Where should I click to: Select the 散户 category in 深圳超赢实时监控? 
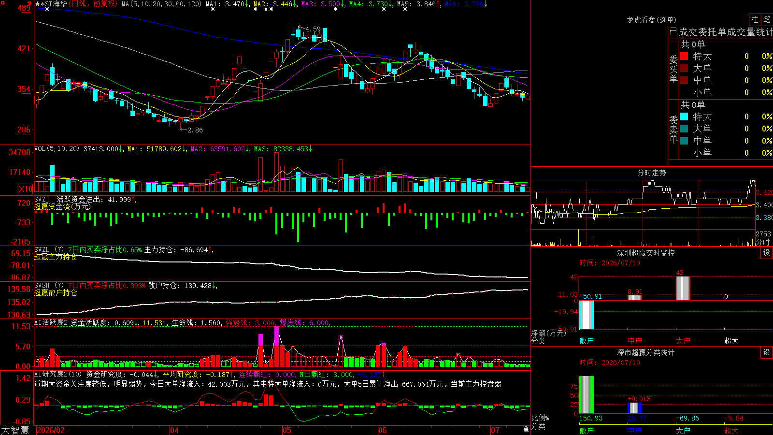pos(587,341)
